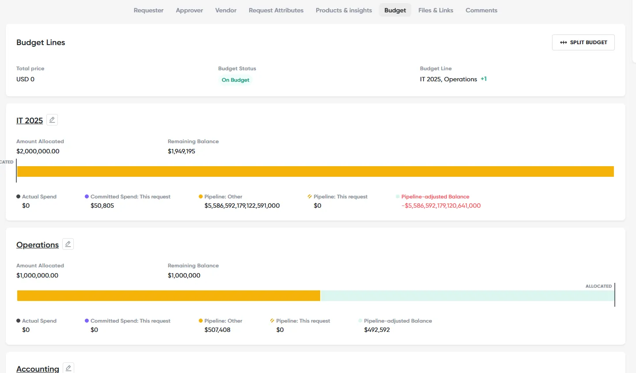636x373 pixels.
Task: Select IT 2025 amount allocated $2,000,000.00
Action: click(38, 151)
